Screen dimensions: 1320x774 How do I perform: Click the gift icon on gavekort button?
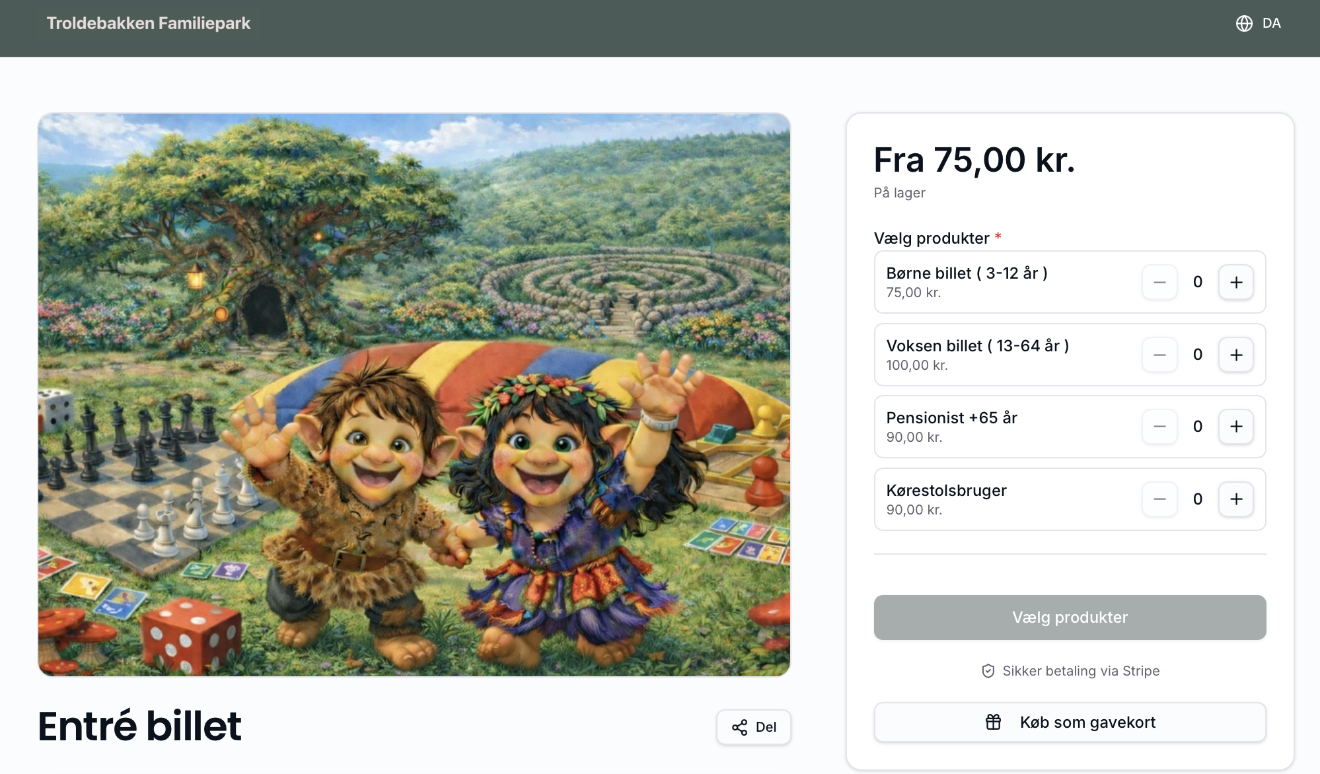pyautogui.click(x=993, y=722)
